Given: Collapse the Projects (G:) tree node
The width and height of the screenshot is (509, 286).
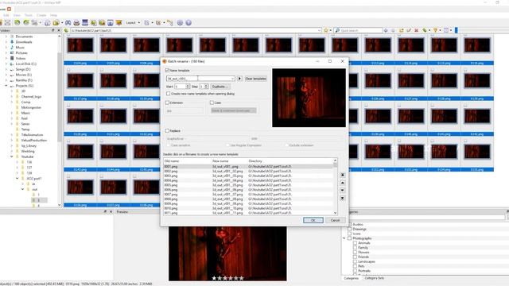Looking at the screenshot, I should [6, 86].
